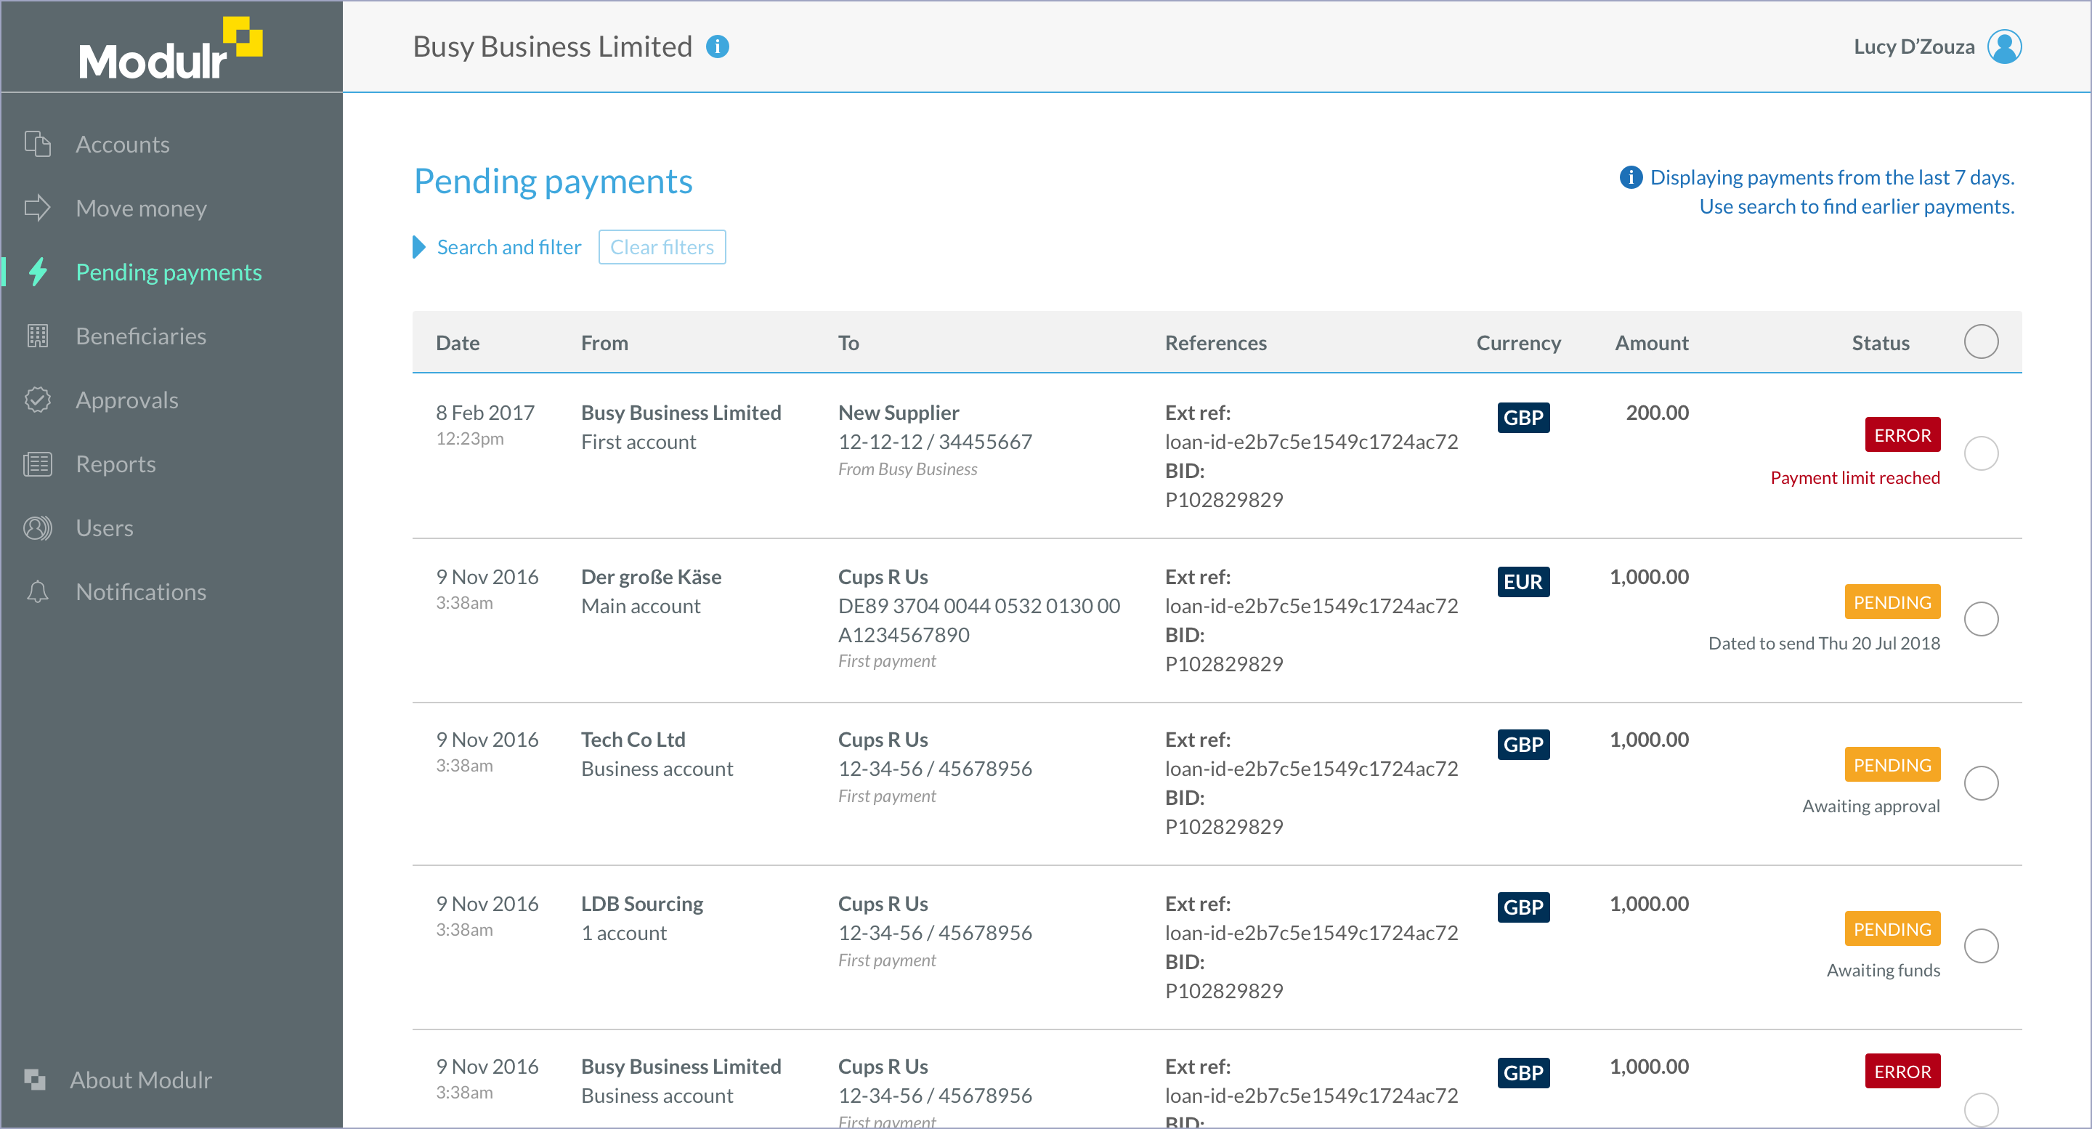The image size is (2092, 1129).
Task: Click PENDING badge for Awaiting funds
Action: (1892, 928)
